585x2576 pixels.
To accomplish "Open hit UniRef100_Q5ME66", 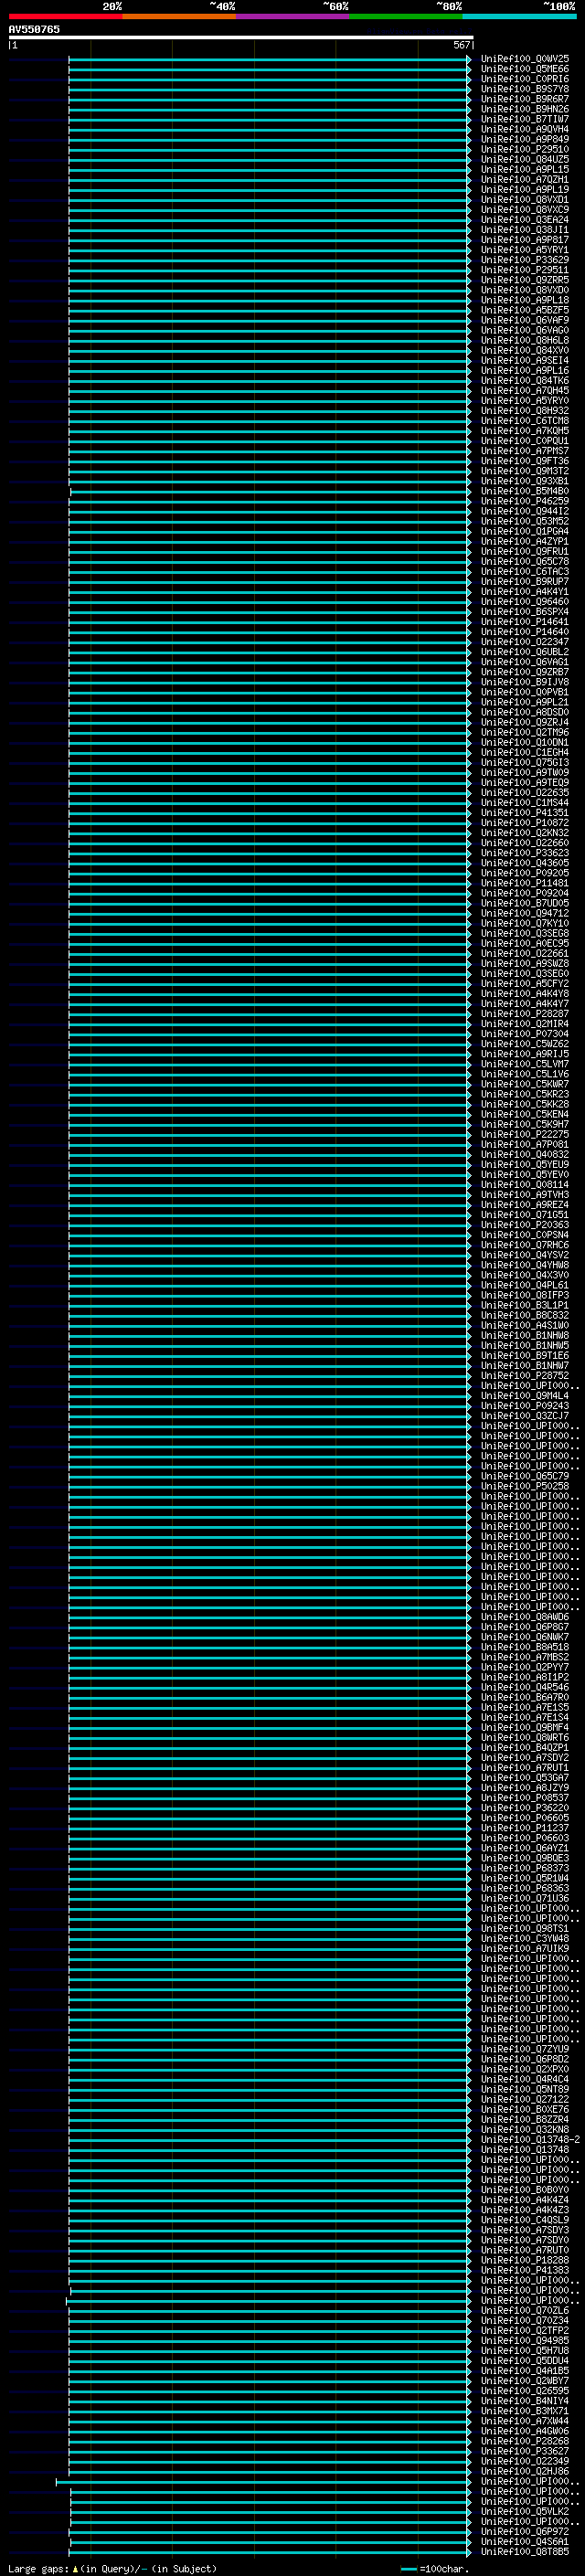I will coord(524,69).
